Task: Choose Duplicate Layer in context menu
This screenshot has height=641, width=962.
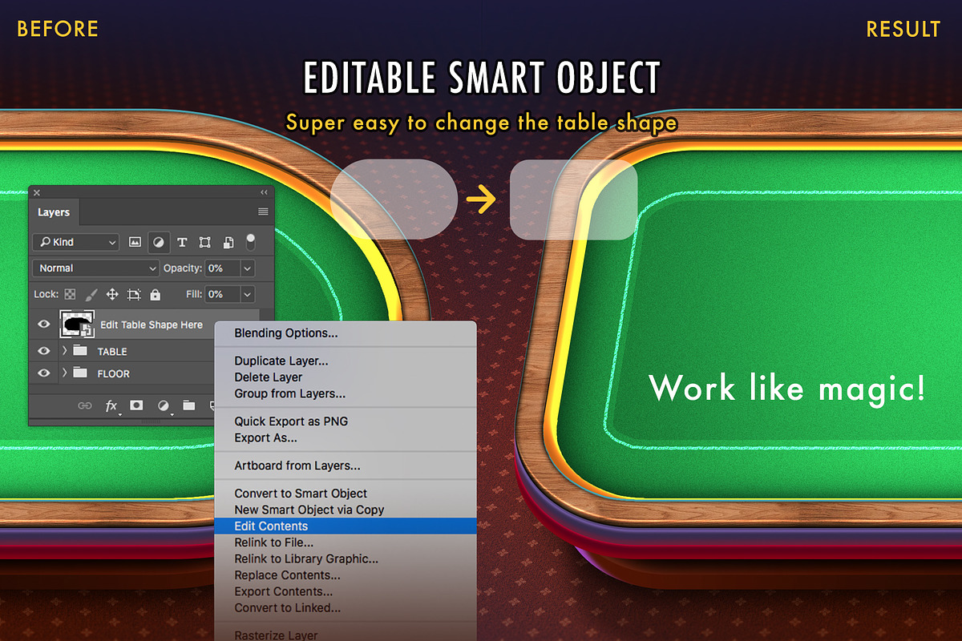Action: (346, 361)
